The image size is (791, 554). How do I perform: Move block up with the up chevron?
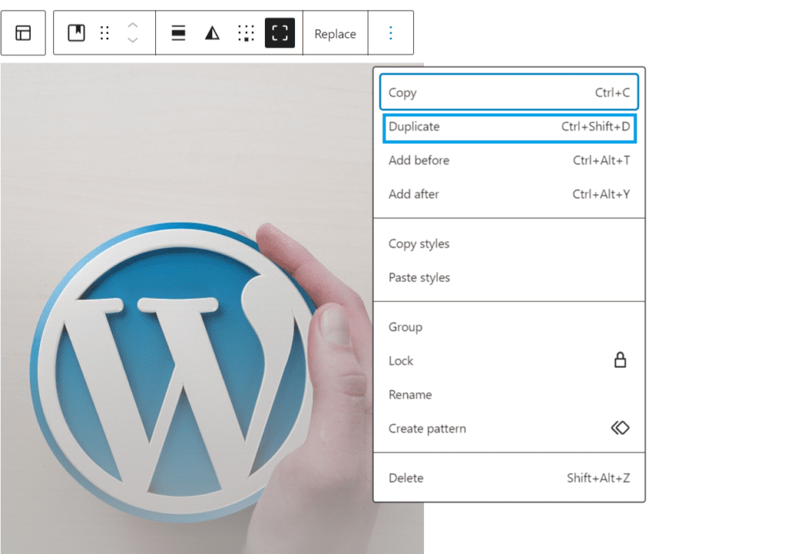coord(133,25)
